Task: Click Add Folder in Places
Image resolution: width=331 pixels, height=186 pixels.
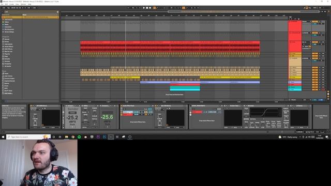Action: pos(8,93)
